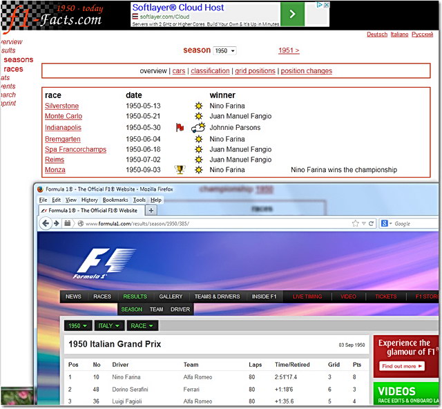This screenshot has height=409, width=442.
Task: Click the sun weather icon for Monza
Action: [x=199, y=169]
